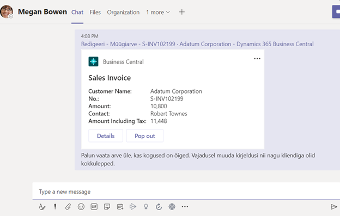This screenshot has height=216, width=340.
Task: Click the Pop out button
Action: [x=145, y=136]
